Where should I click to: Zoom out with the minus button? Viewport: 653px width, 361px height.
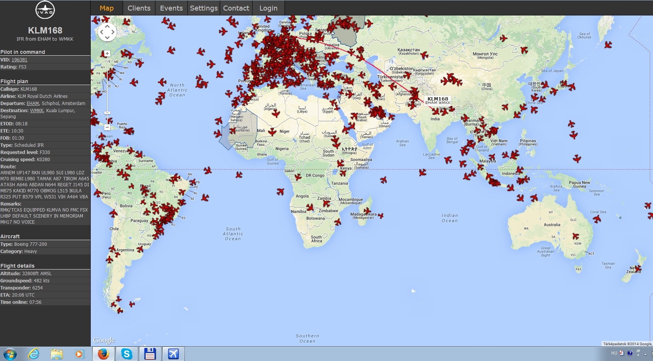pos(107,128)
